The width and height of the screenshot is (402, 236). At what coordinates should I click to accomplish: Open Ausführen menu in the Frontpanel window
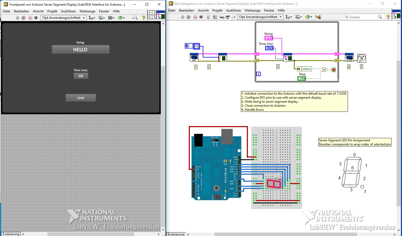[x=68, y=11]
